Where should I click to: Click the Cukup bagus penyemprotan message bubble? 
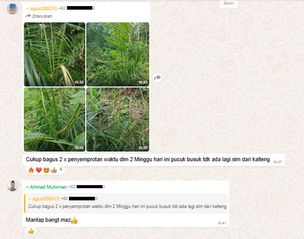point(154,160)
